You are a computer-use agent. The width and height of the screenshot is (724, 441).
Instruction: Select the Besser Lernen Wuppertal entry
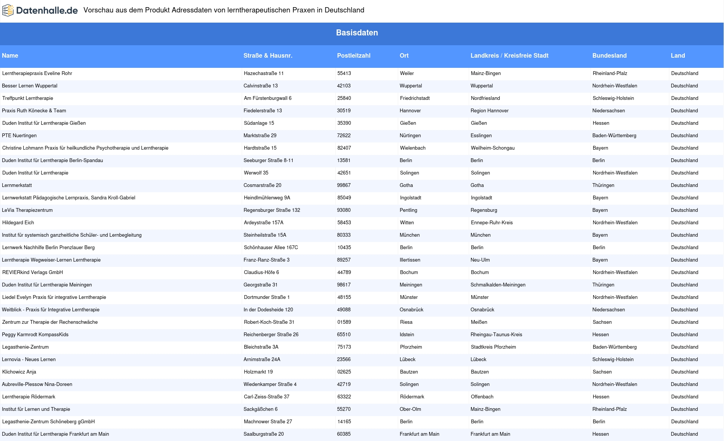[x=30, y=86]
